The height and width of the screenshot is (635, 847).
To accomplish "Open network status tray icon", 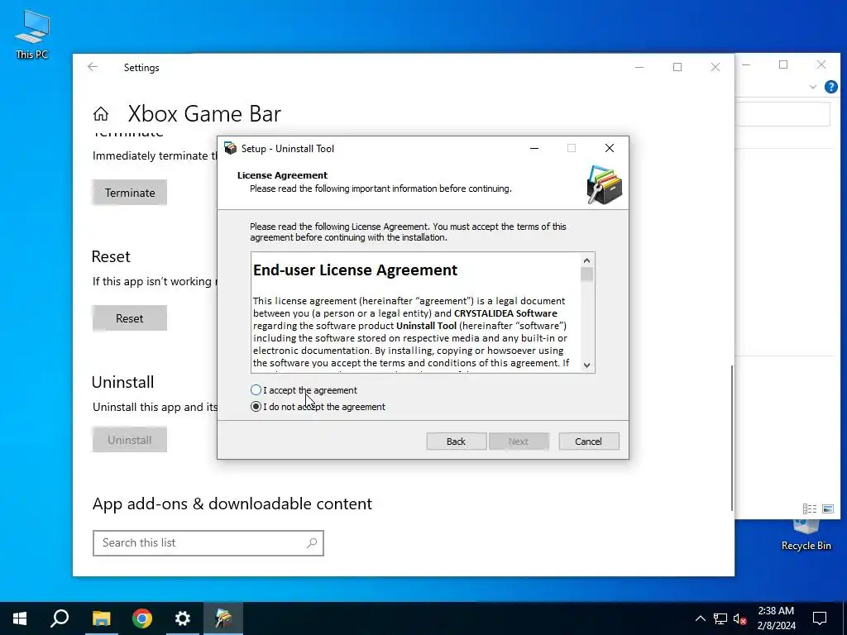I will [x=720, y=618].
